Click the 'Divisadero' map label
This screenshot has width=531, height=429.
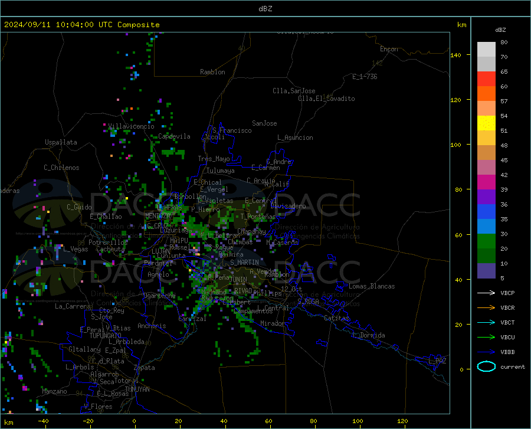point(288,206)
